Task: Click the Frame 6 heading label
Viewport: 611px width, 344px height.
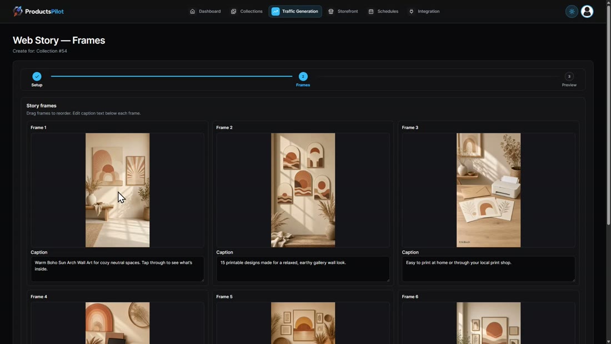Action: (x=410, y=297)
